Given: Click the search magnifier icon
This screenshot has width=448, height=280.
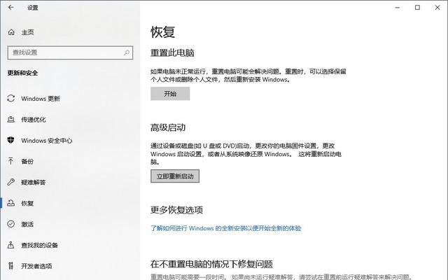Looking at the screenshot, I should [x=127, y=52].
